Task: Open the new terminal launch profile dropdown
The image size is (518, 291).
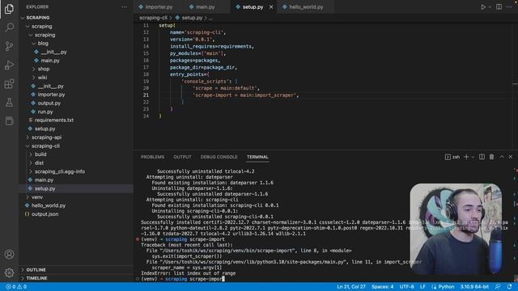Action: coord(473,157)
